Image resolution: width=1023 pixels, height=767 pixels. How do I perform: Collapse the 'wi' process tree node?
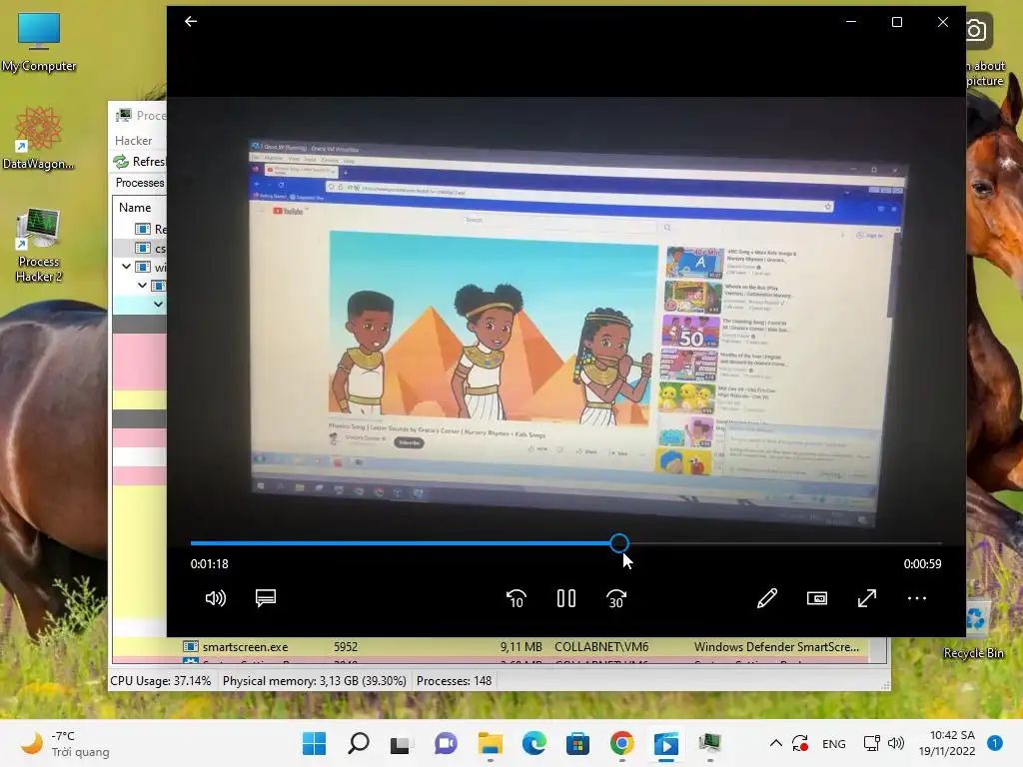tap(127, 267)
